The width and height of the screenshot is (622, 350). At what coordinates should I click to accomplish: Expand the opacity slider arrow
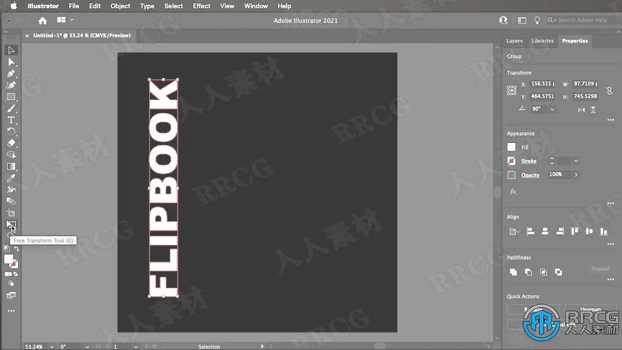[x=576, y=175]
